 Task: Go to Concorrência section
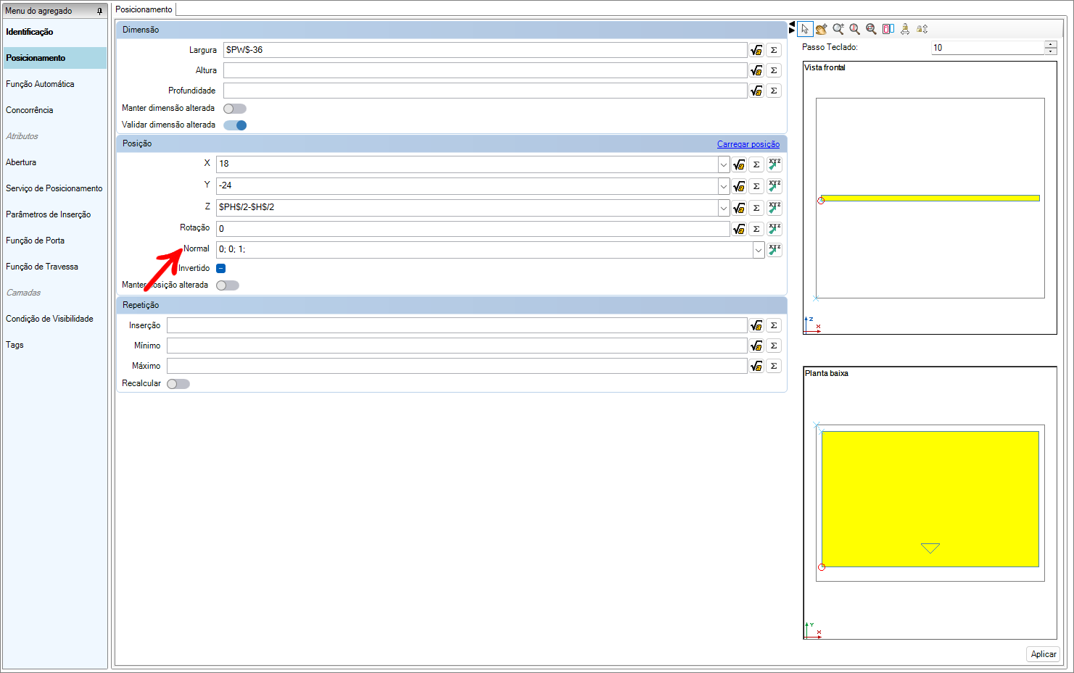point(30,110)
